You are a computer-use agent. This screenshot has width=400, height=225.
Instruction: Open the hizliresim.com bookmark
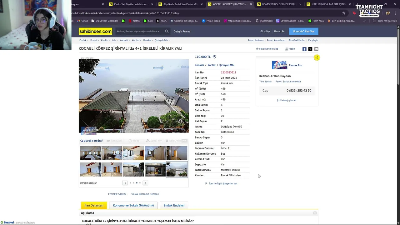[x=237, y=21]
